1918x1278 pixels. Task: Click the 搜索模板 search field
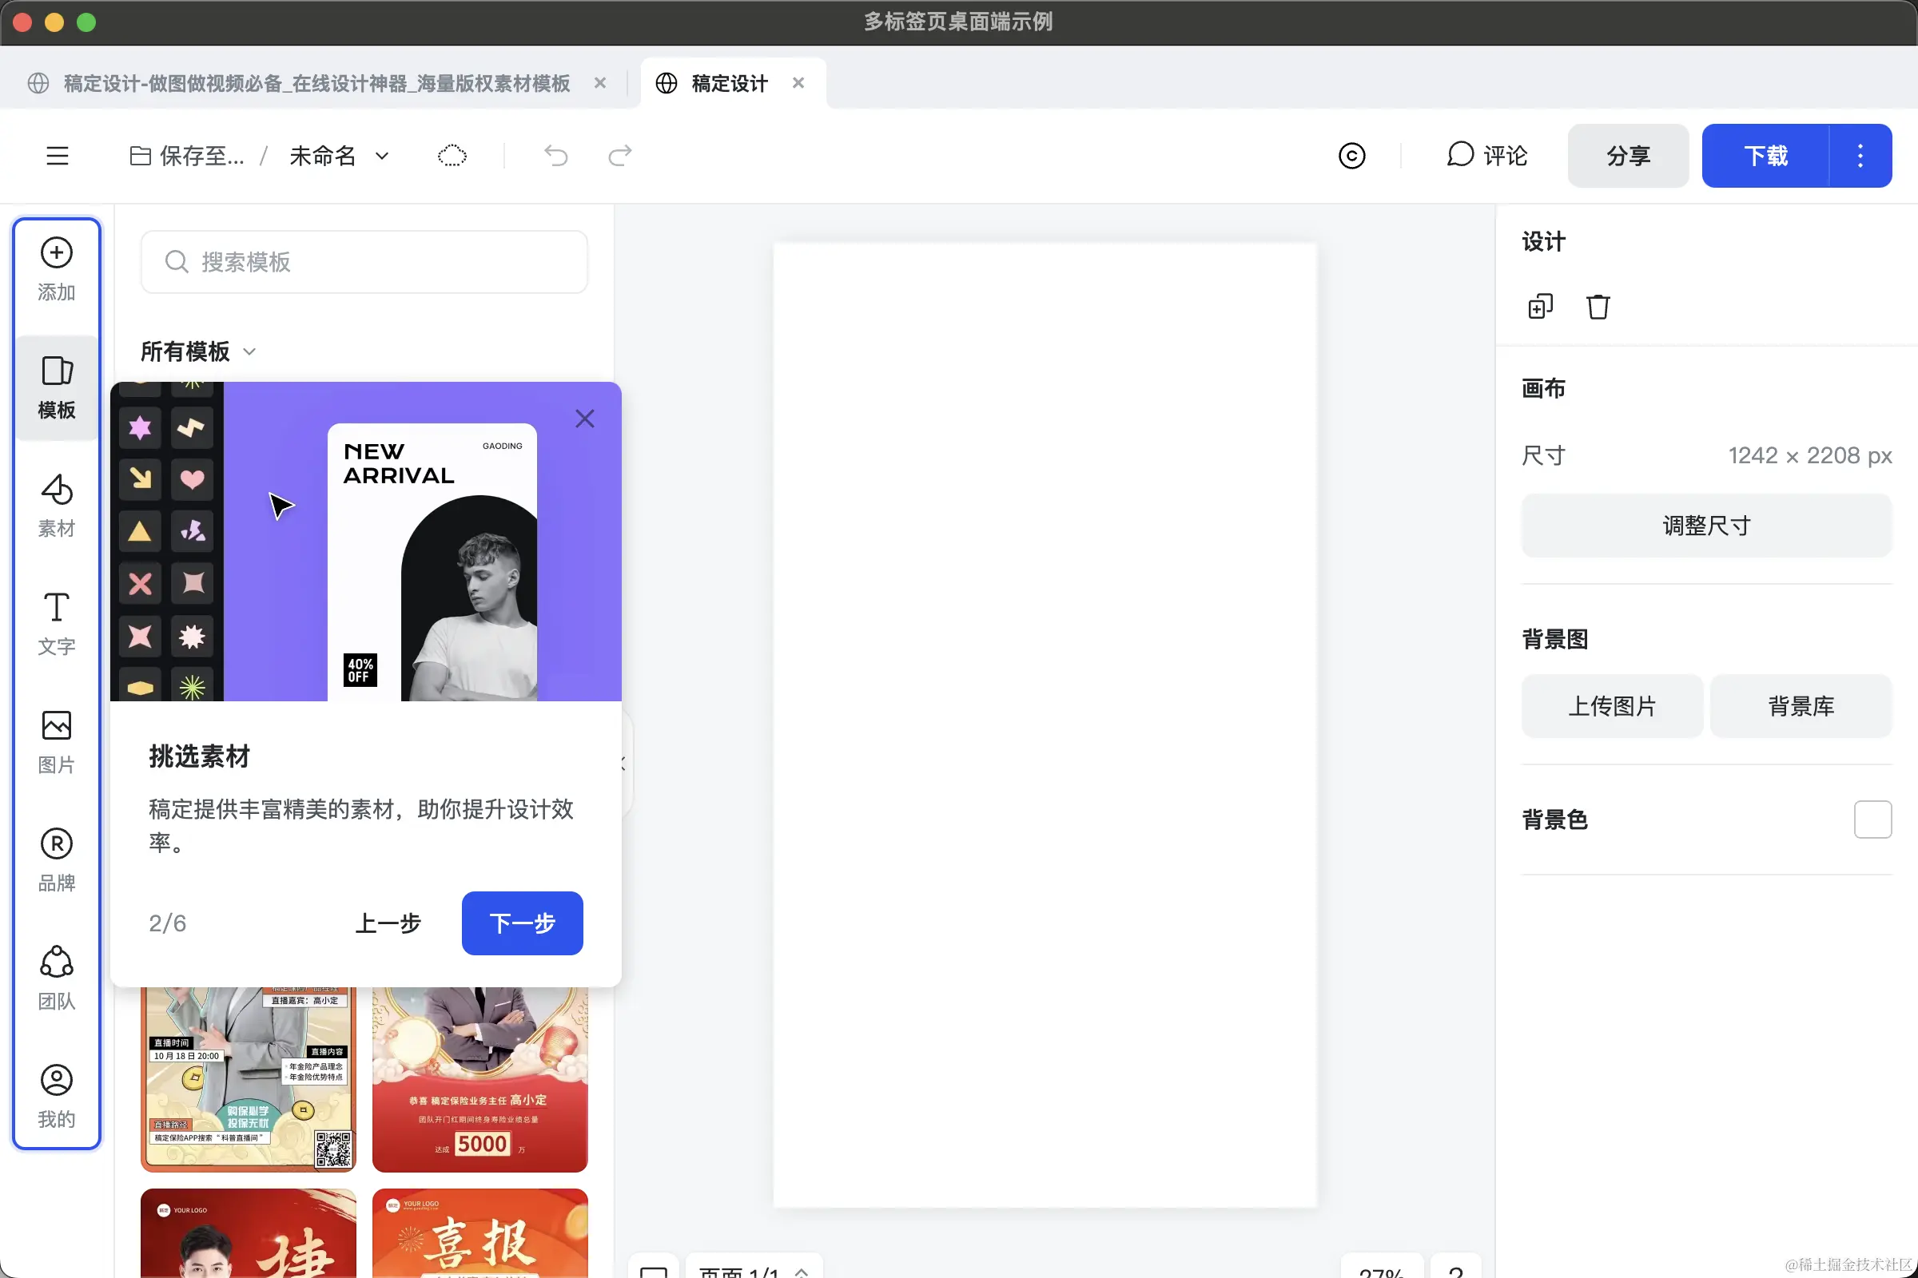pyautogui.click(x=364, y=262)
